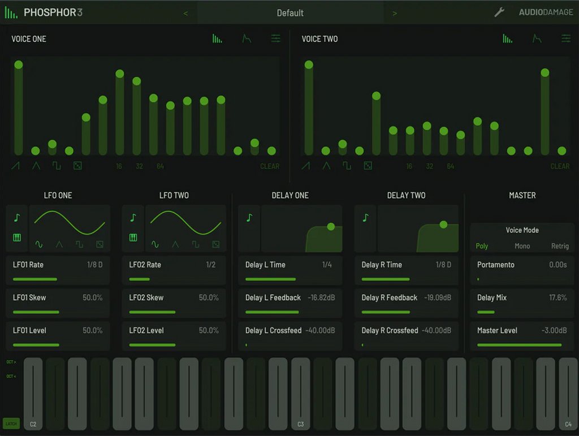Select Mono voice mode
This screenshot has width=579, height=436.
(x=522, y=246)
